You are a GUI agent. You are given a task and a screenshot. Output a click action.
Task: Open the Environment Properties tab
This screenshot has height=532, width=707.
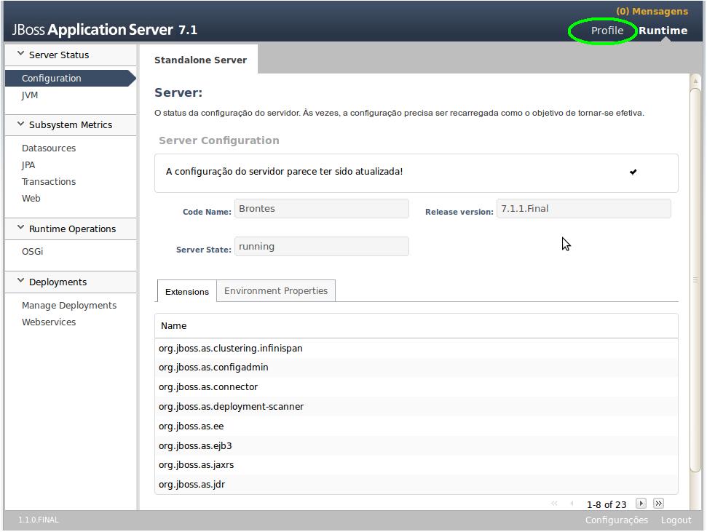click(x=276, y=291)
